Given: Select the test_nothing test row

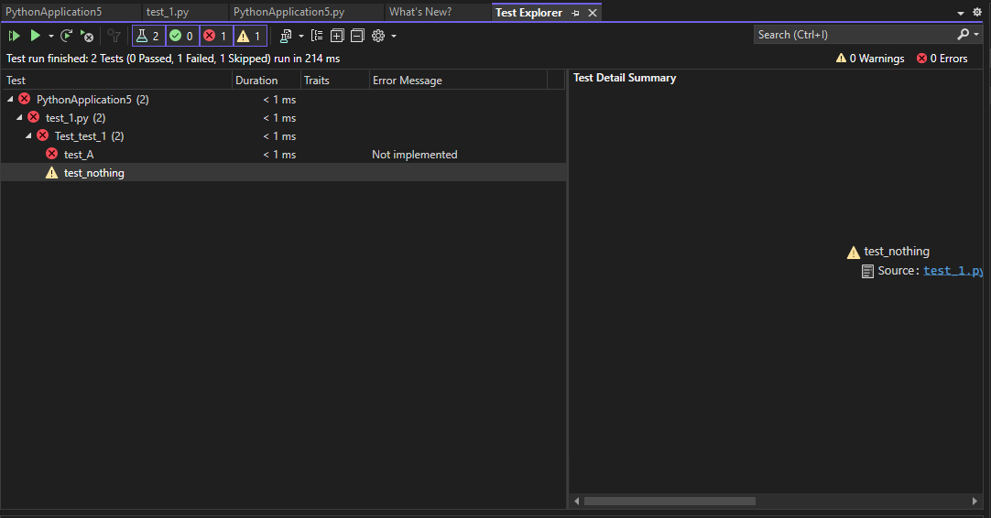Looking at the screenshot, I should [283, 172].
